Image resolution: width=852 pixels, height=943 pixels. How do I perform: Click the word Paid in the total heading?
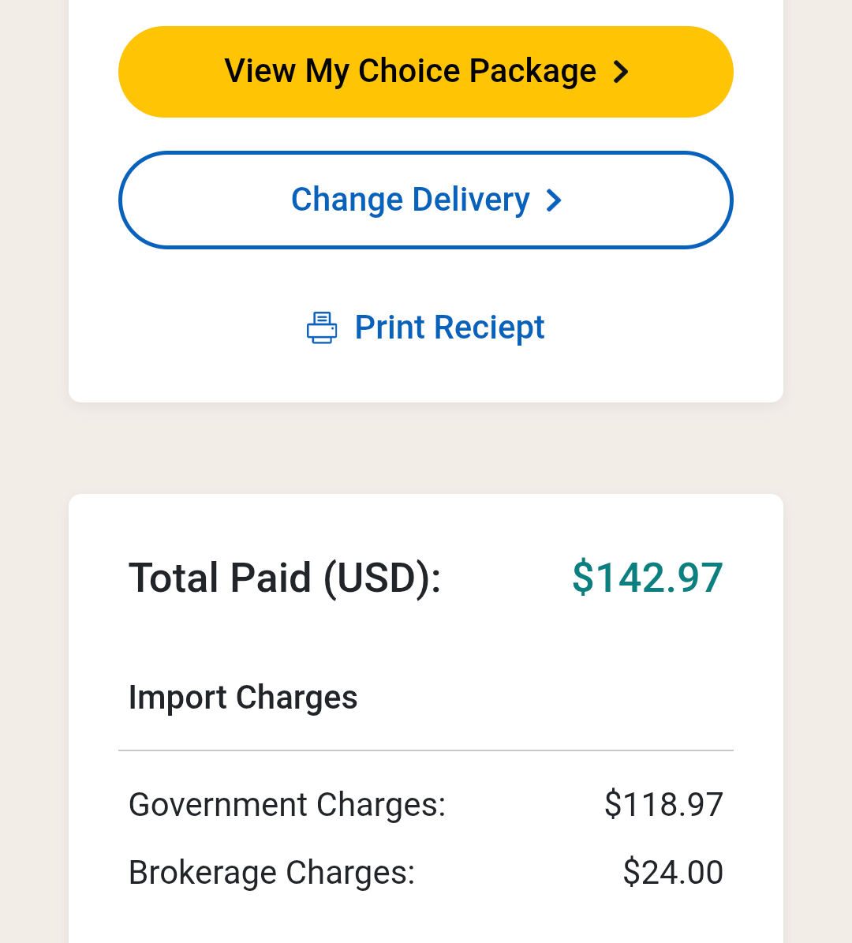point(271,578)
